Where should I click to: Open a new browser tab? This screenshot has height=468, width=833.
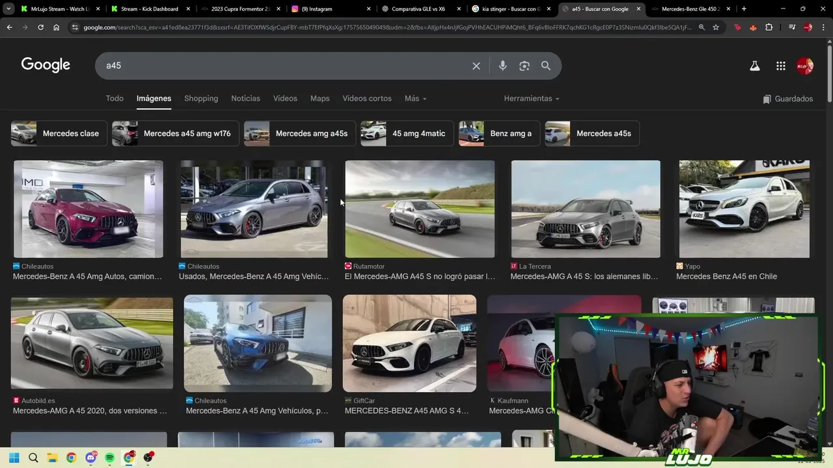point(744,9)
